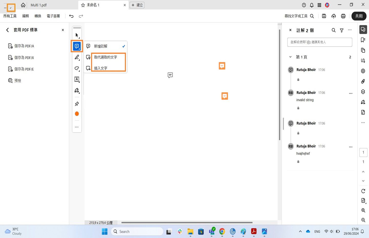369x238 pixels.
Task: Select 儲存為 PDF/A
Action: (x=21, y=46)
